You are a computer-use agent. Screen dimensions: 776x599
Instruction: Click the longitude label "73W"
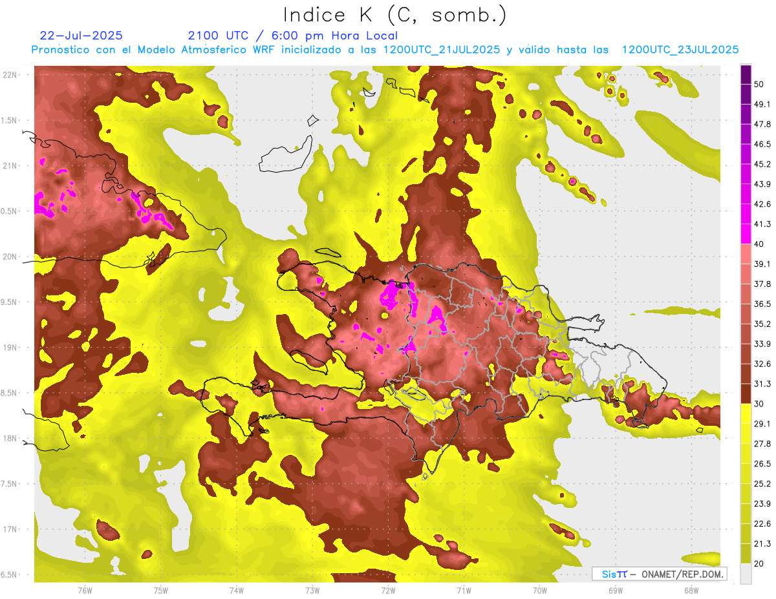coord(312,591)
